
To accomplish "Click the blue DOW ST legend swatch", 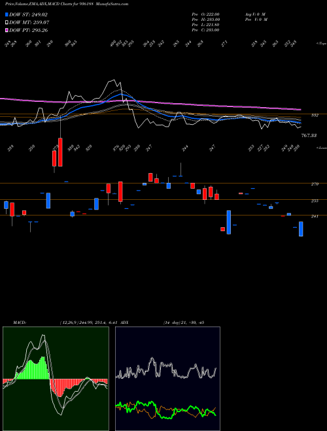I will point(7,14).
